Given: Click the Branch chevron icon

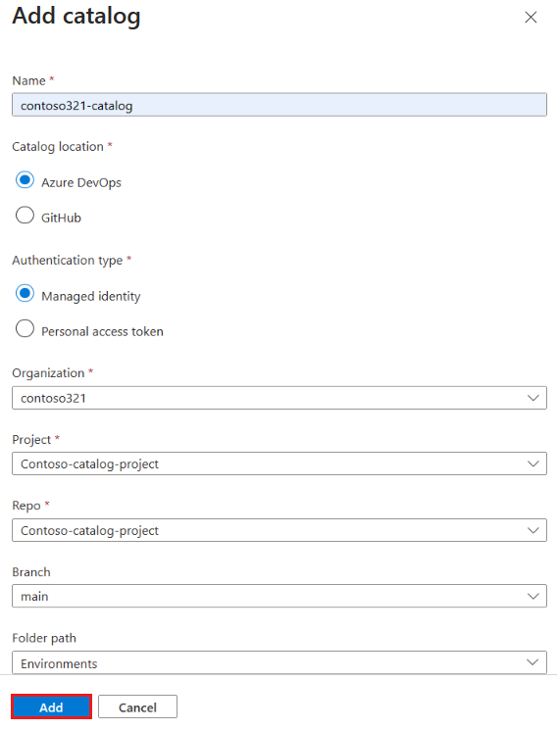Looking at the screenshot, I should pyautogui.click(x=532, y=597).
